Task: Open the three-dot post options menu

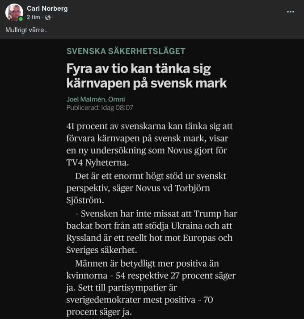Action: [x=291, y=12]
